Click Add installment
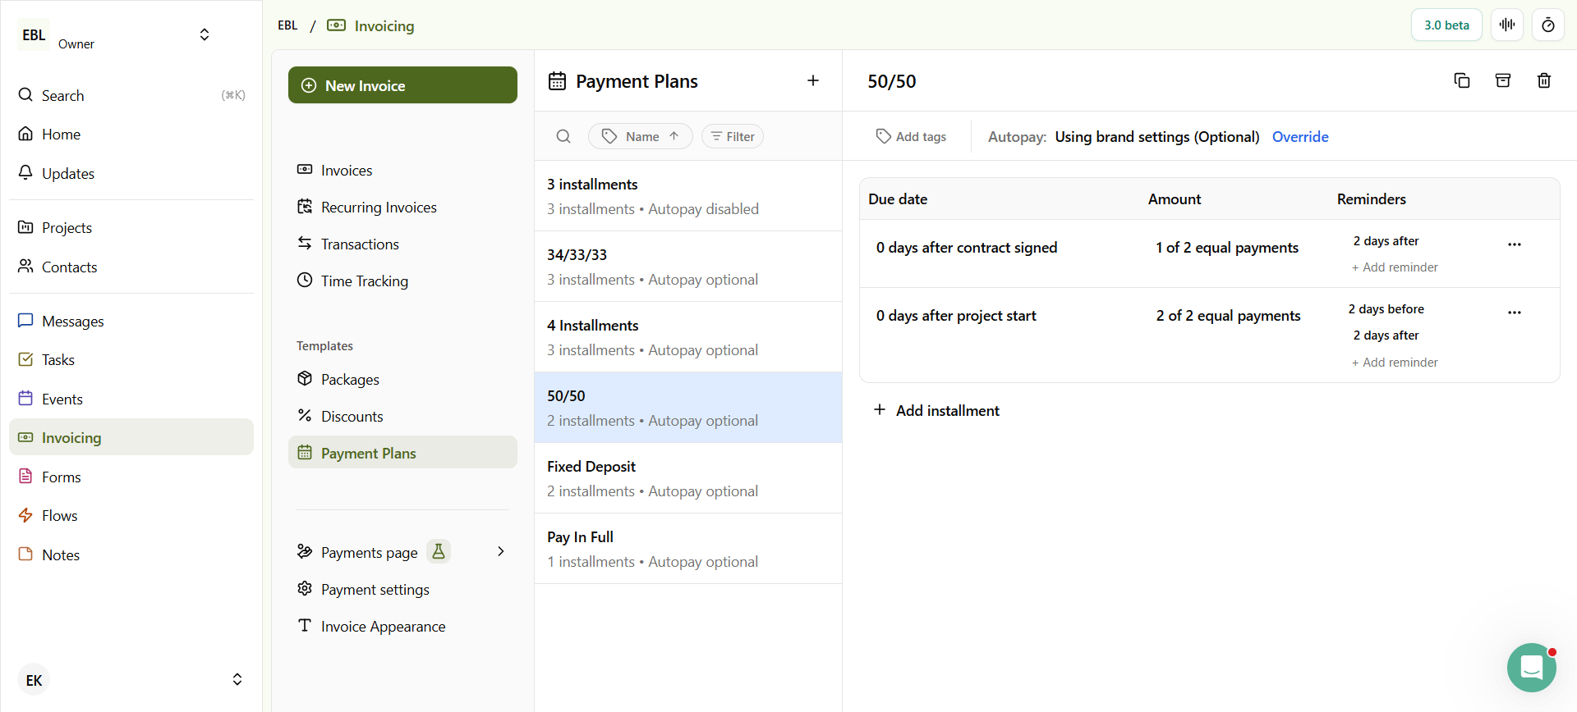Screen dimensions: 1577x712 (936, 410)
